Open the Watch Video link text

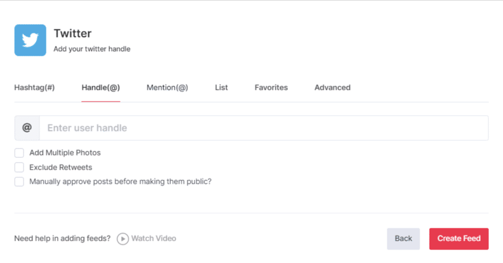pyautogui.click(x=153, y=238)
